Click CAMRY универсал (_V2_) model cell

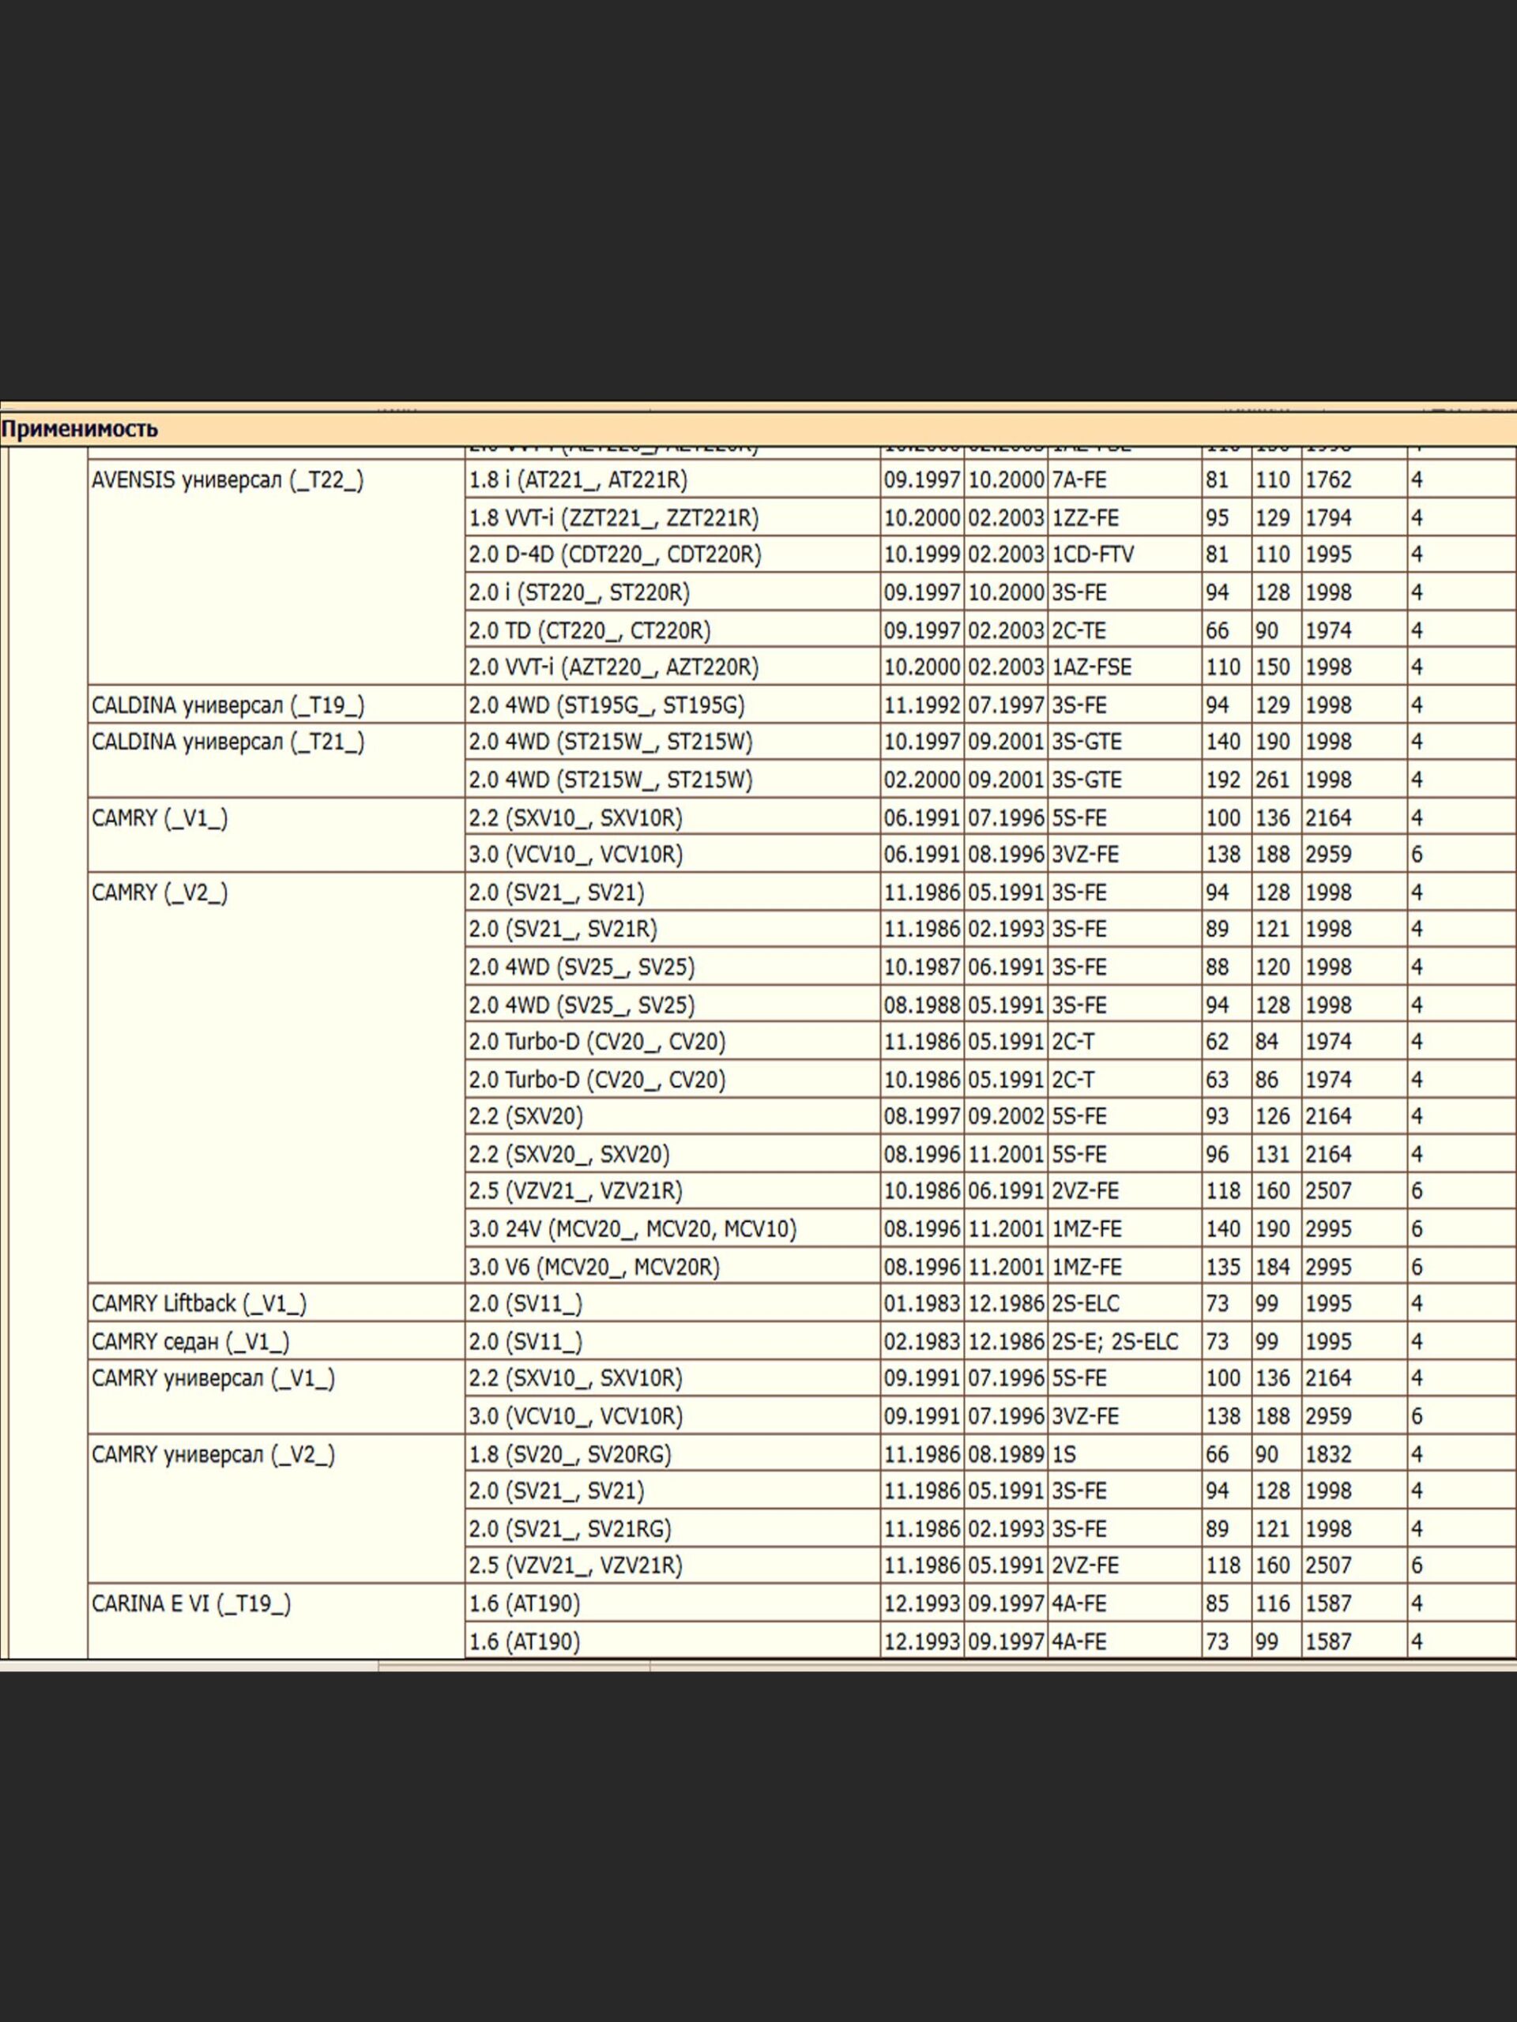click(212, 1454)
